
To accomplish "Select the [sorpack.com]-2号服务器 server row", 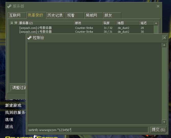I will 46,28.
